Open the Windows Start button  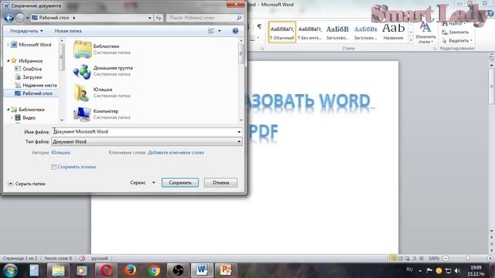pos(10,270)
